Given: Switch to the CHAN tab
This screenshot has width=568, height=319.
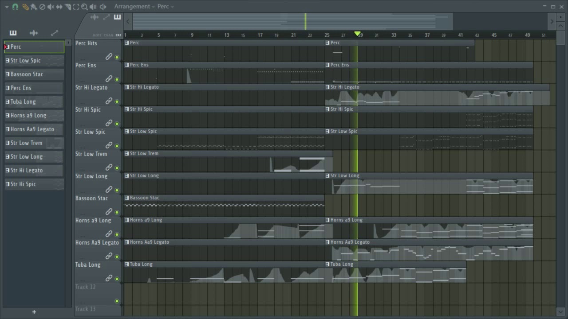Looking at the screenshot, I should (109, 35).
